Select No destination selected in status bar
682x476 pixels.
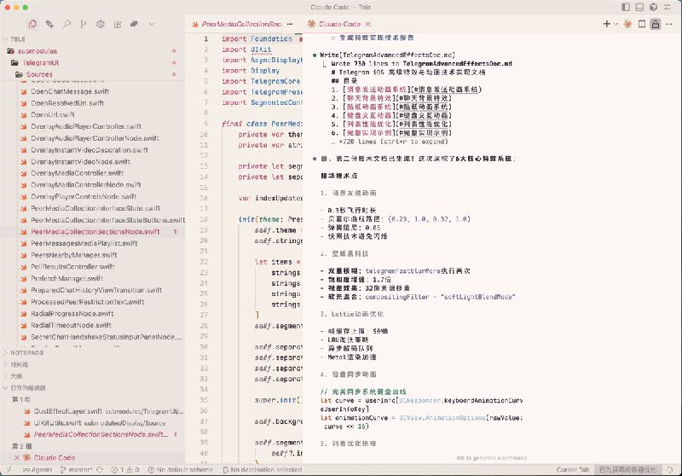(263, 470)
